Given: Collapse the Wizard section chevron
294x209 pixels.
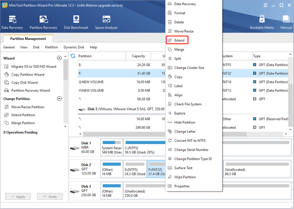Looking at the screenshot, I should (59, 58).
